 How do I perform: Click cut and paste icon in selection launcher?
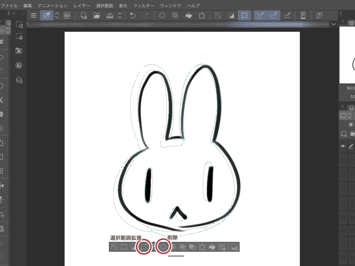(x=182, y=247)
